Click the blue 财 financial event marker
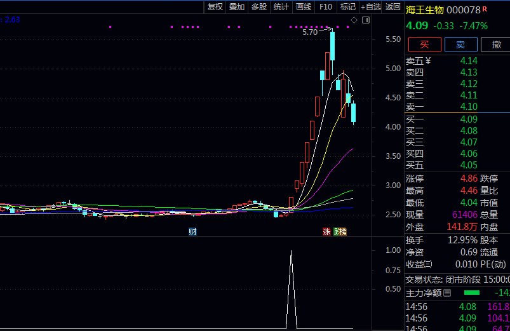Viewport: 510px width, 331px height. [x=192, y=232]
